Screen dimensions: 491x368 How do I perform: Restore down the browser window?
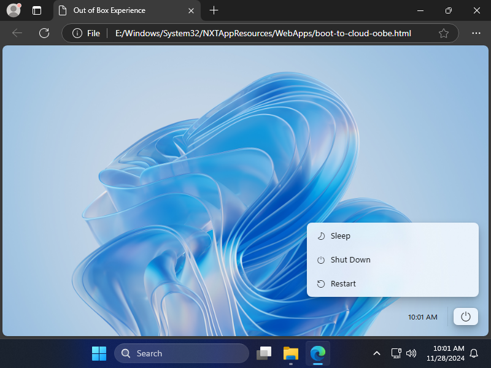(449, 10)
